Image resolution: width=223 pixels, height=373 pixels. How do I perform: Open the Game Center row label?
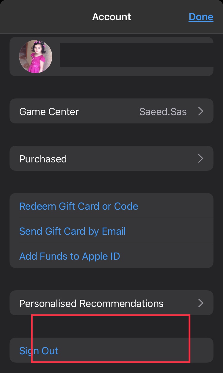pyautogui.click(x=49, y=112)
